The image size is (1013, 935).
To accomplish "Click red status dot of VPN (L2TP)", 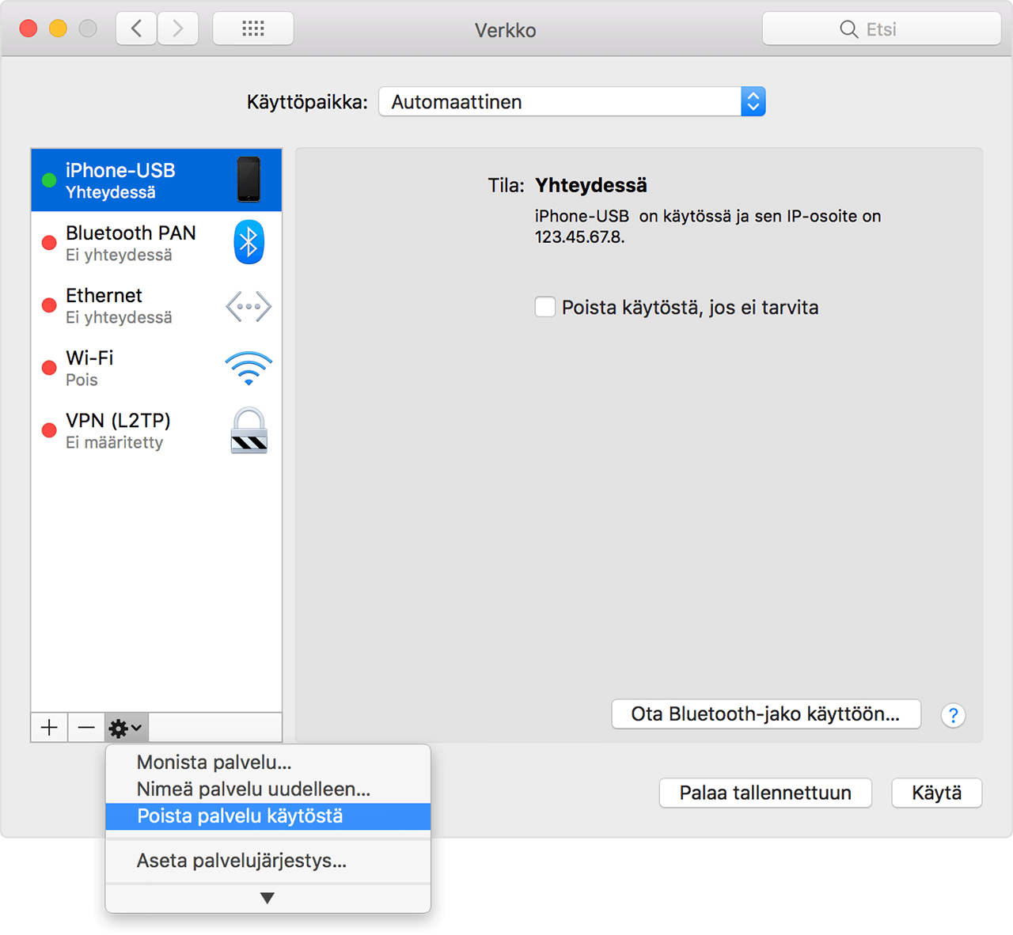I will (49, 430).
